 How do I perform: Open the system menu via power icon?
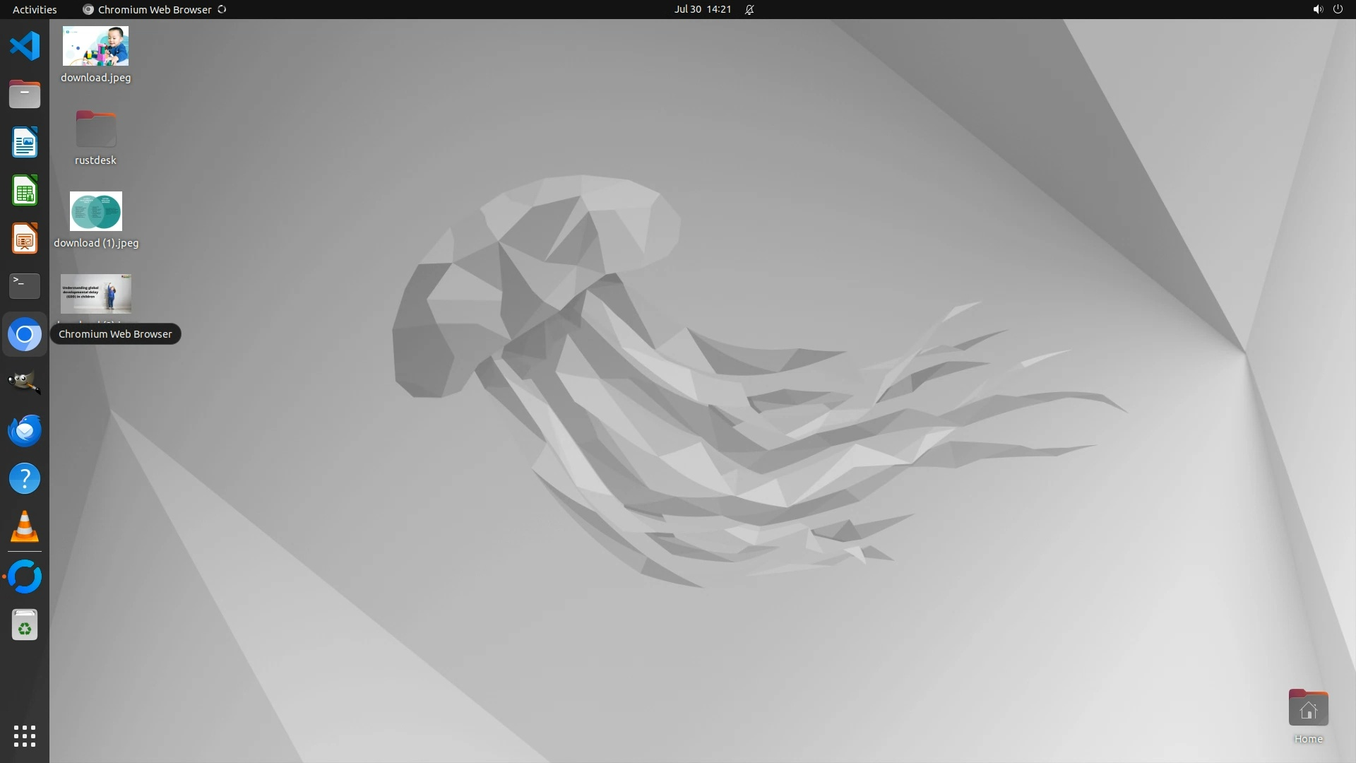click(x=1338, y=9)
